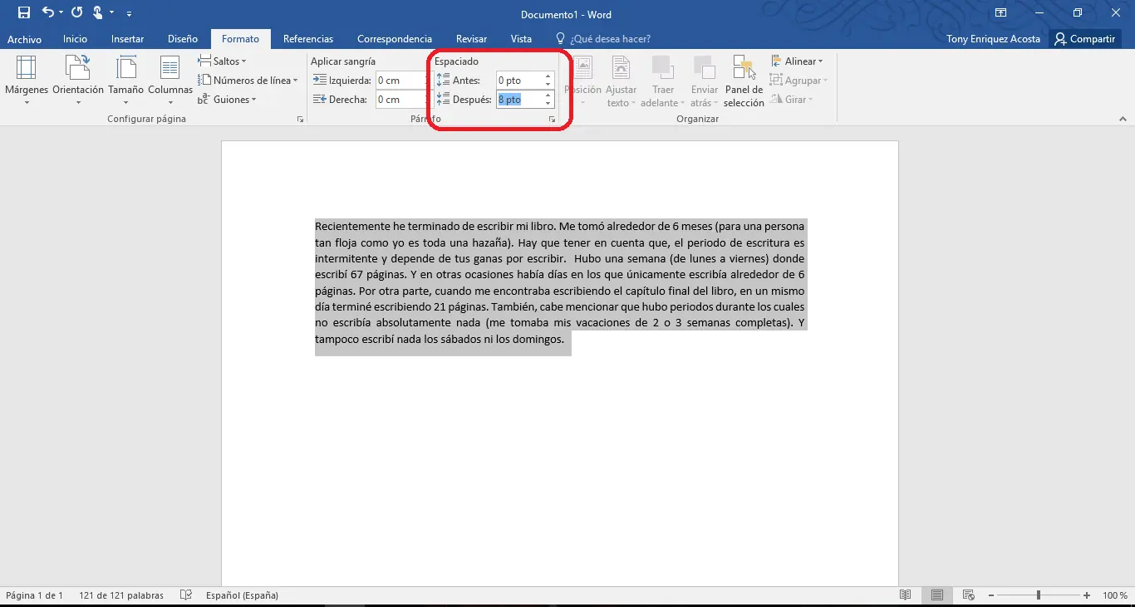Decrease Después spacing with down arrow
The width and height of the screenshot is (1135, 607).
click(x=548, y=104)
